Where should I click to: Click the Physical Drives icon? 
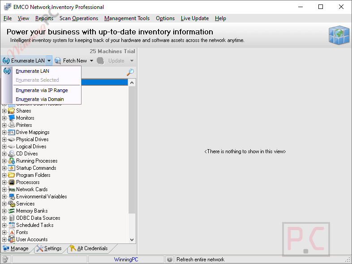pos(12,139)
